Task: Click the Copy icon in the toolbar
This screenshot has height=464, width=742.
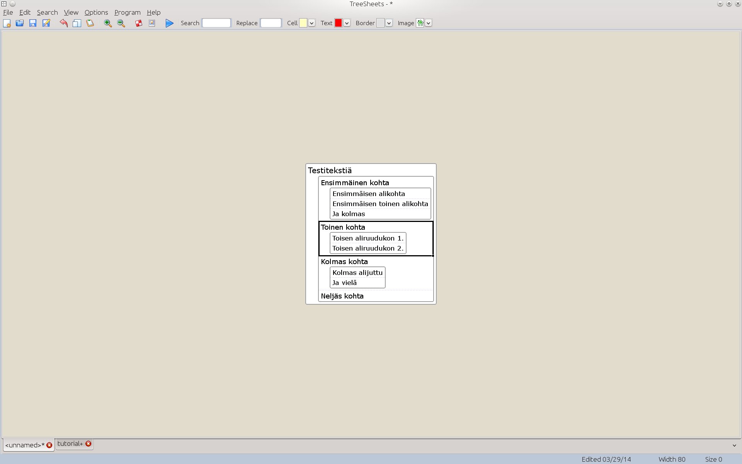Action: (77, 23)
